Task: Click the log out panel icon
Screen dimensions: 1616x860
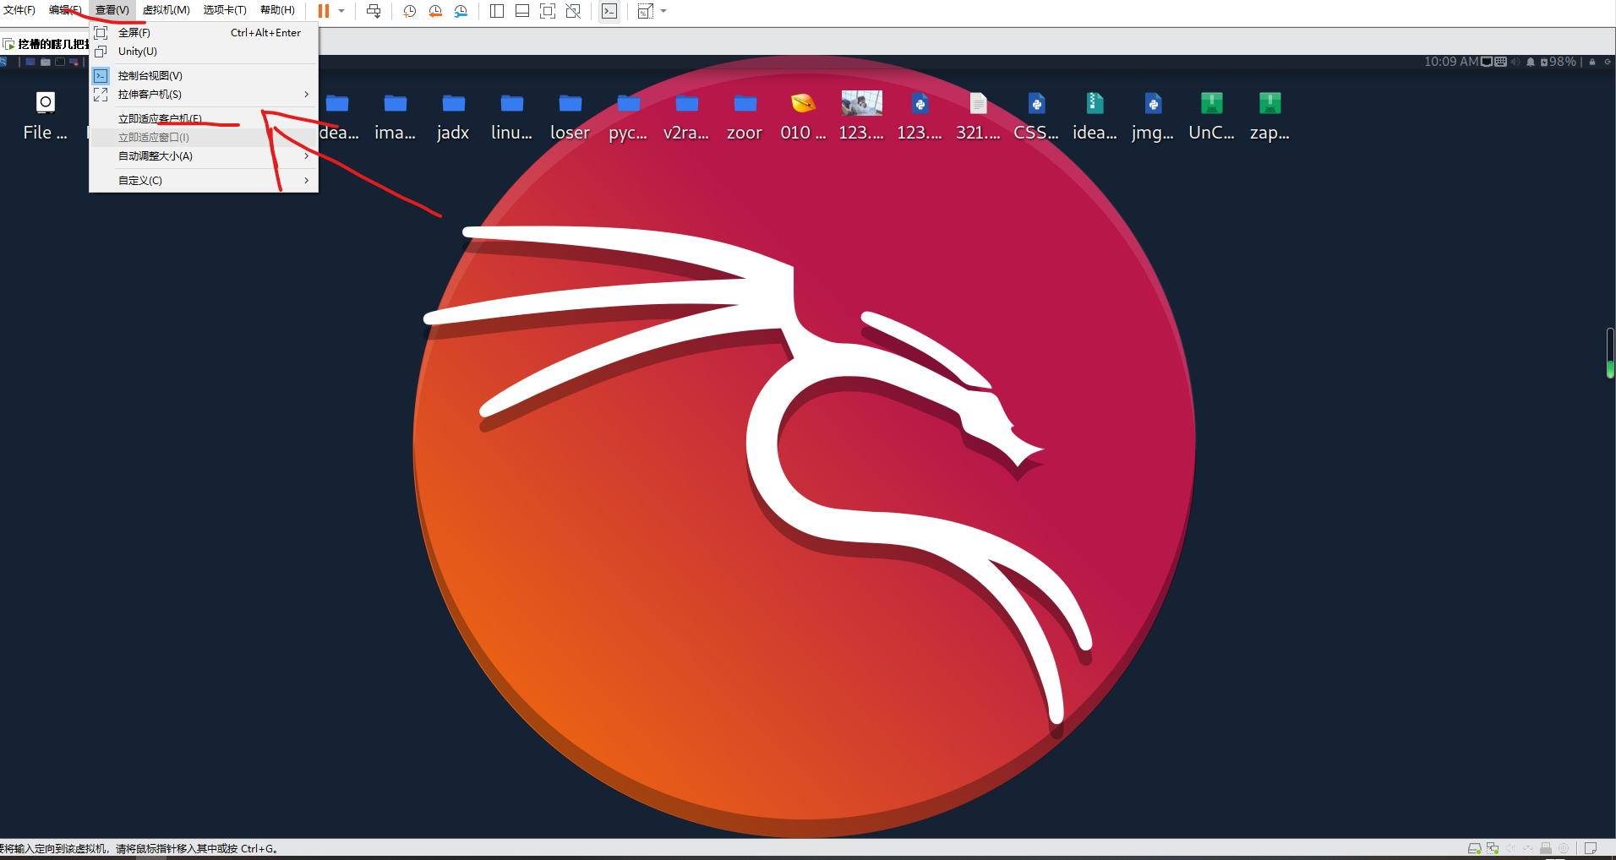Action: point(1608,62)
